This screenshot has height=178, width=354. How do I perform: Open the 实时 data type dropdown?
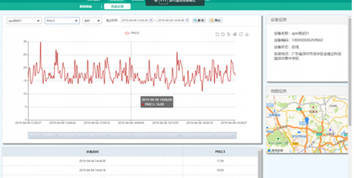click(92, 20)
